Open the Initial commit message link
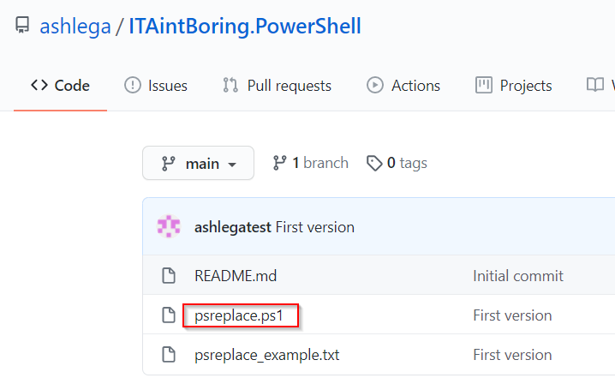Viewport: 615px width, 378px height. [518, 276]
